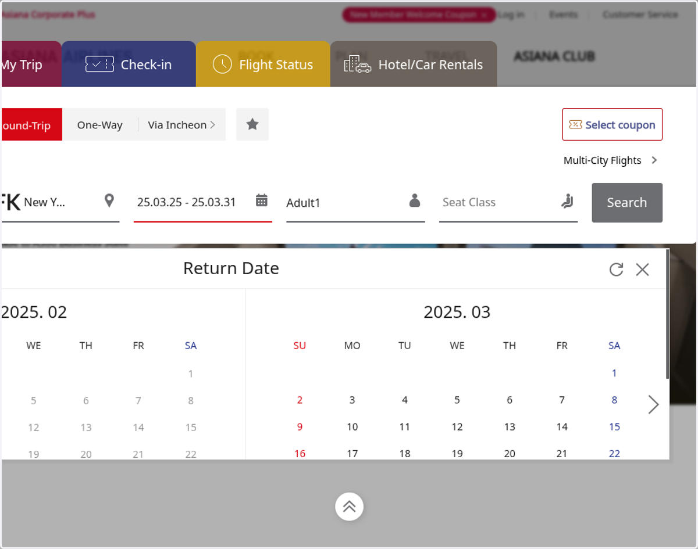Image resolution: width=698 pixels, height=549 pixels.
Task: Click the coupon icon in Select coupon
Action: [x=575, y=124]
